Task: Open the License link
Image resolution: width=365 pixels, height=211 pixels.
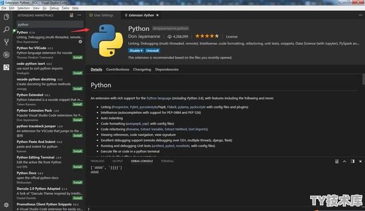Action: click(x=231, y=36)
